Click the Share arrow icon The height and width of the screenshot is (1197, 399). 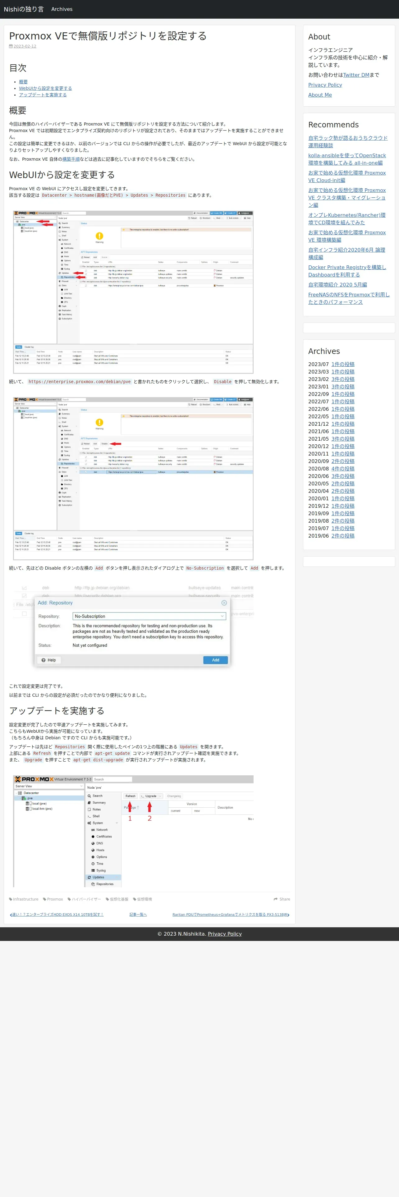point(276,899)
